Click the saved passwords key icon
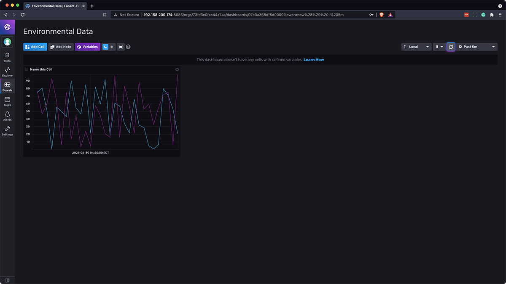 click(x=371, y=15)
